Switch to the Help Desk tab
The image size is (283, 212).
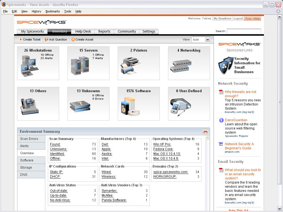(83, 31)
